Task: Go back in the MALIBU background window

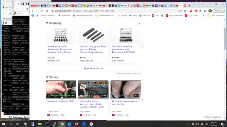Action: 17,9
